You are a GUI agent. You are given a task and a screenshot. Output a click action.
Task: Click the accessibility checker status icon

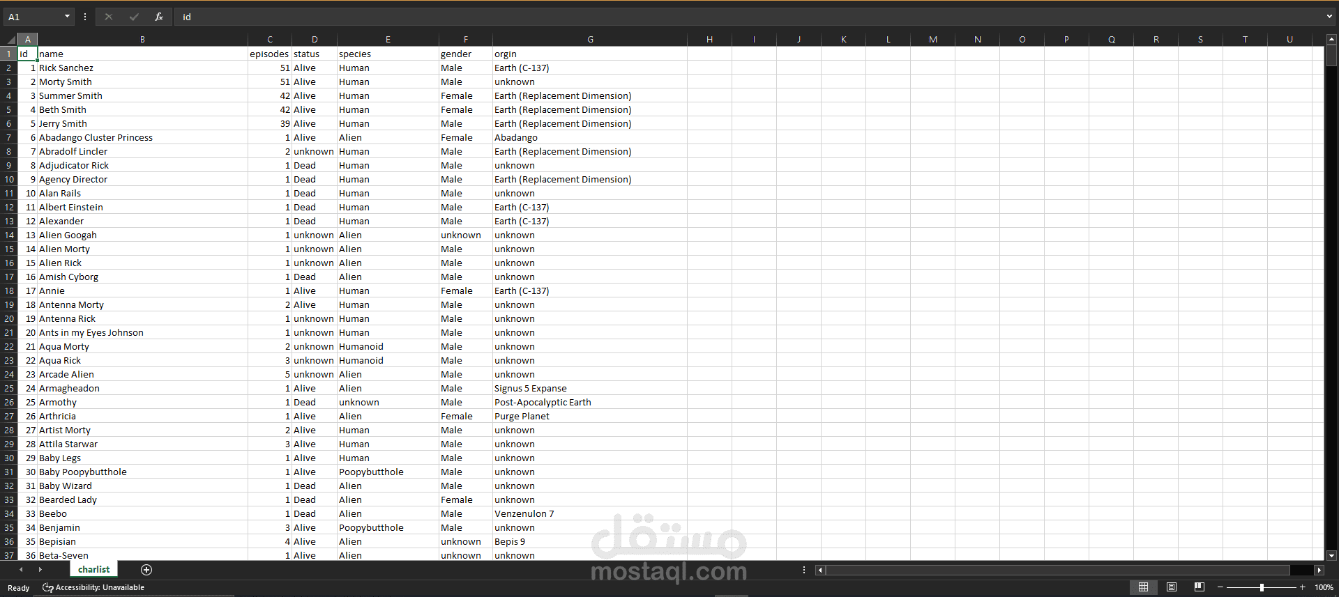[x=47, y=587]
